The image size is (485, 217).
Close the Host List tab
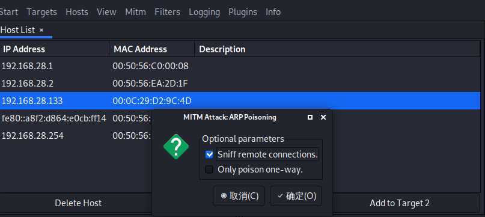[x=41, y=30]
